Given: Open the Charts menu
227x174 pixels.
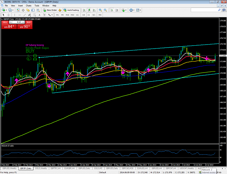Looking at the screenshot, I should (x=29, y=6).
